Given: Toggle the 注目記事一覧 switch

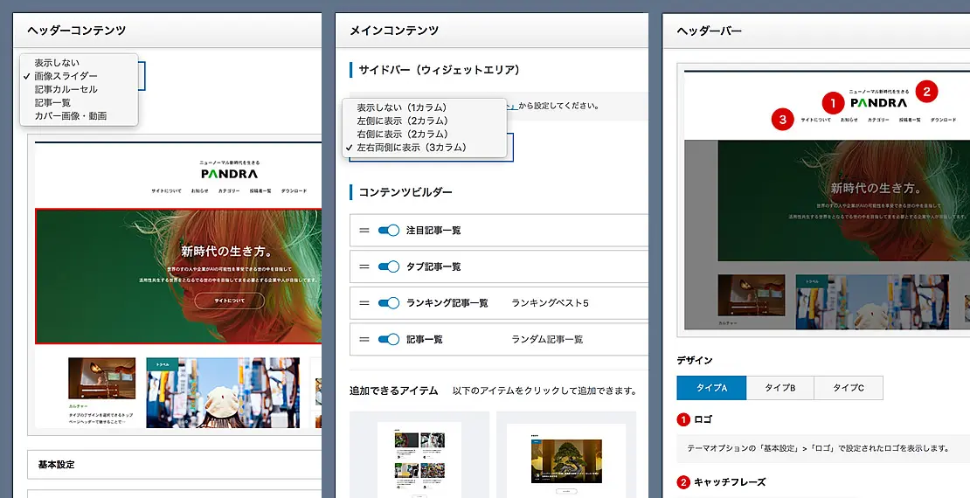Looking at the screenshot, I should (388, 231).
